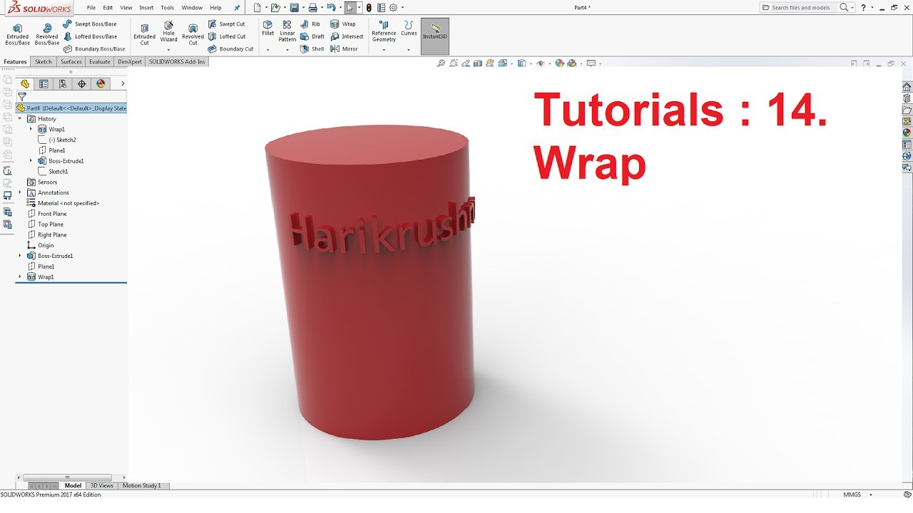Click the feature tree horizontal scrollbar
The height and width of the screenshot is (513, 913).
point(67,477)
